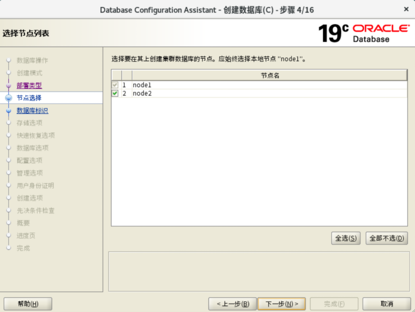This screenshot has height=312, width=415.
Task: Close the Database Configuration Assistant window
Action: [x=406, y=9]
